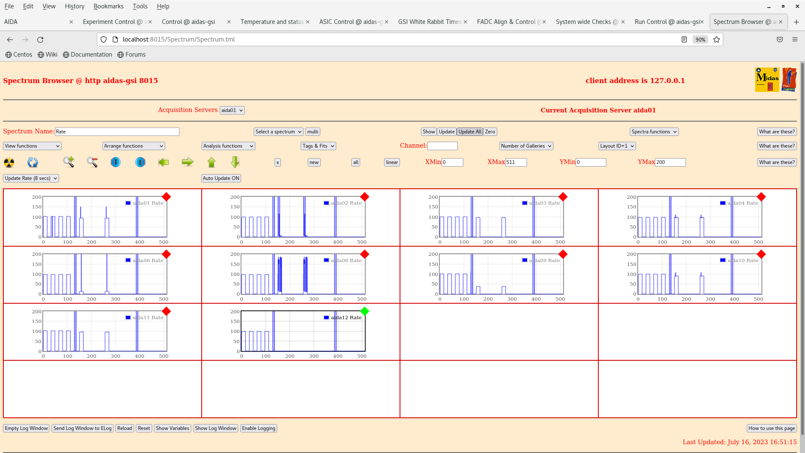Click the zoom out magnifier icon
The height and width of the screenshot is (453, 805).
(x=92, y=162)
